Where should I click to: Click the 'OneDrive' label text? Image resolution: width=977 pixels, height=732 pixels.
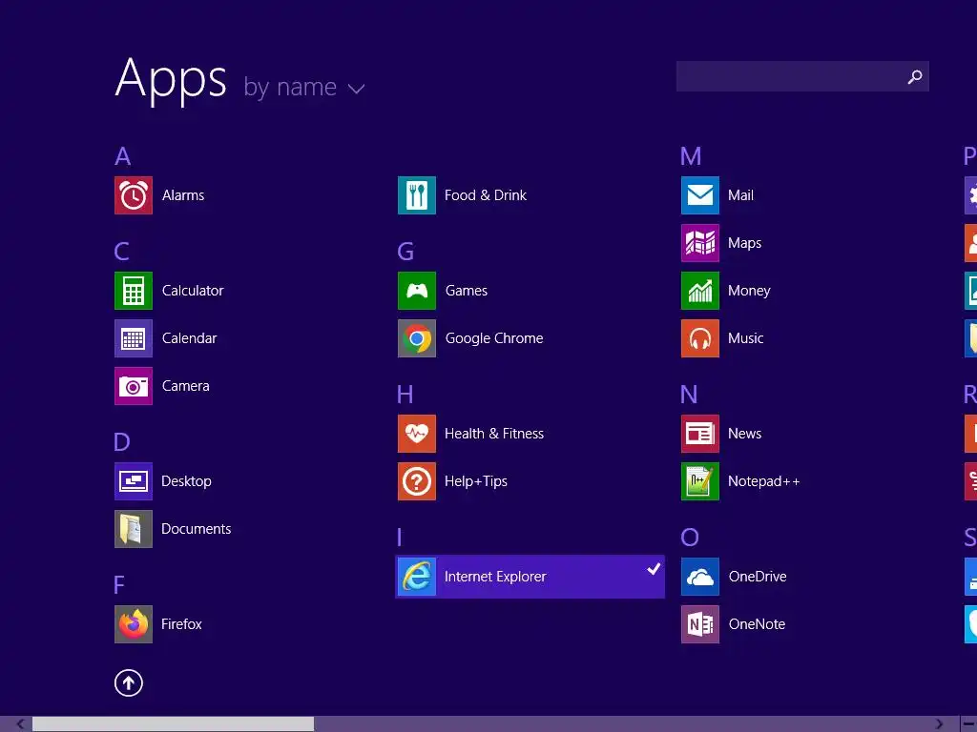[758, 577]
